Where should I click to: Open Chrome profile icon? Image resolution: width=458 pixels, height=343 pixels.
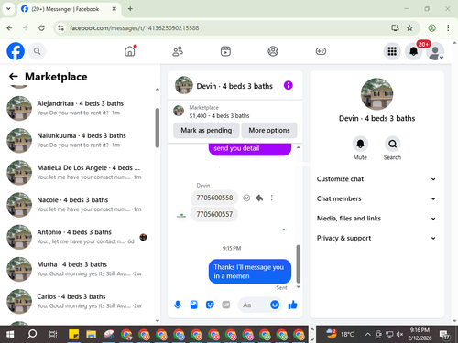431,28
